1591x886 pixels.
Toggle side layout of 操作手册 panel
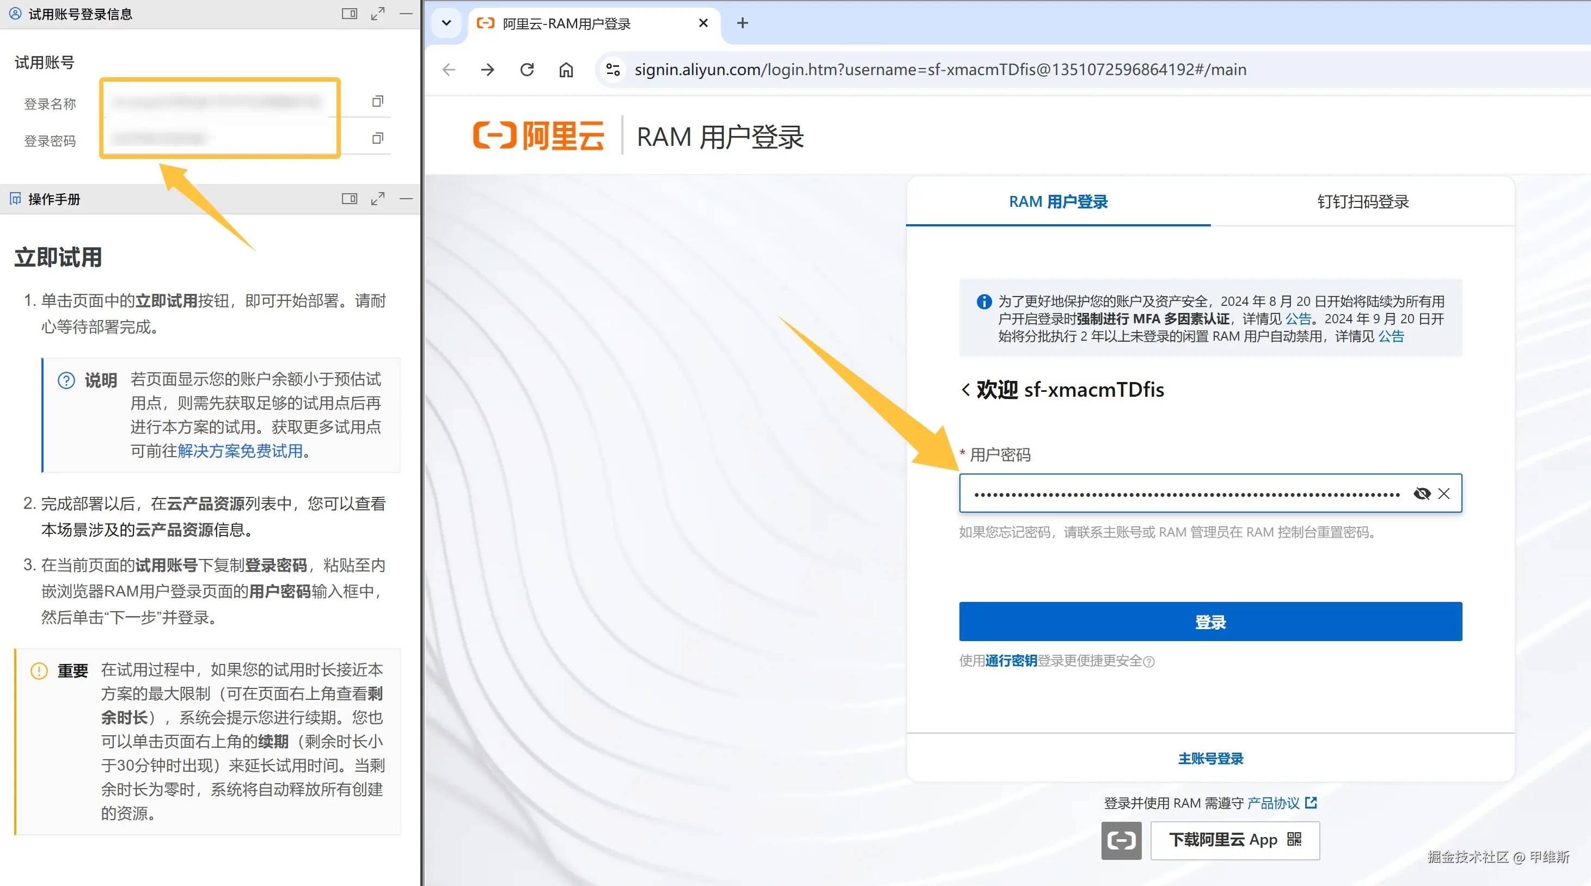point(349,199)
